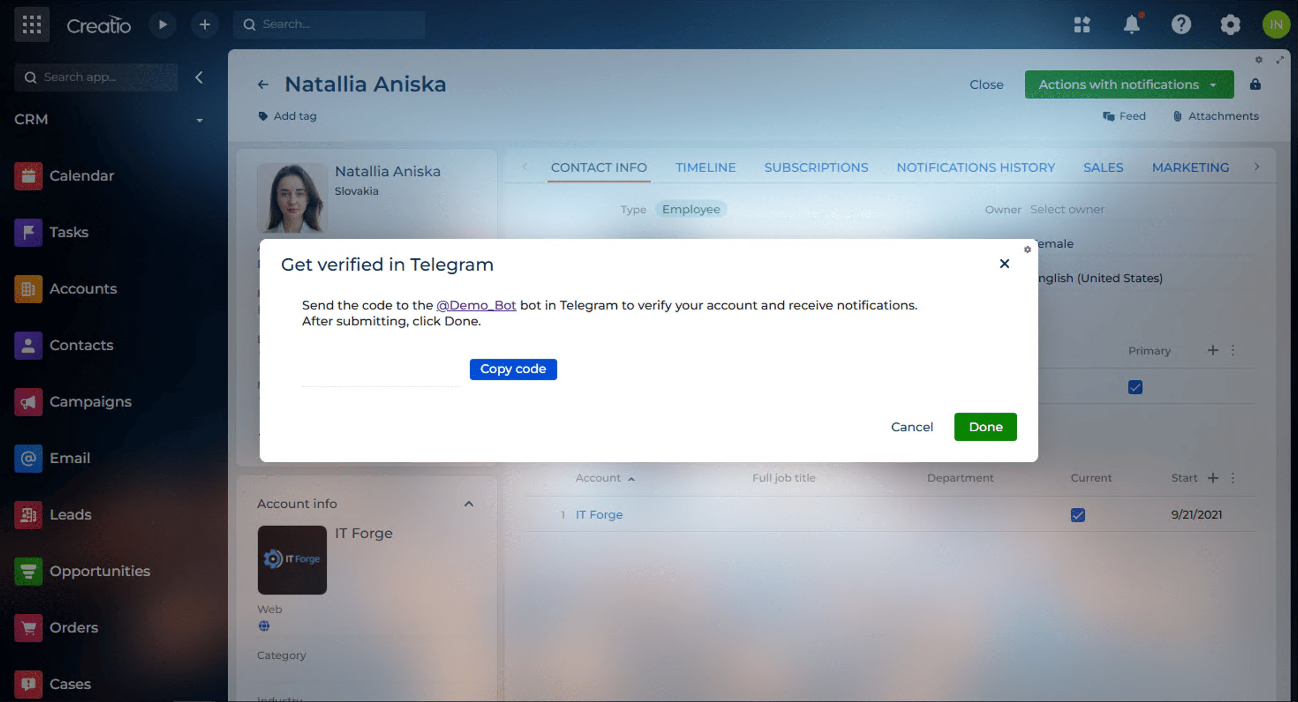Toggle the Primary checkbox
Image resolution: width=1298 pixels, height=702 pixels.
click(1135, 387)
